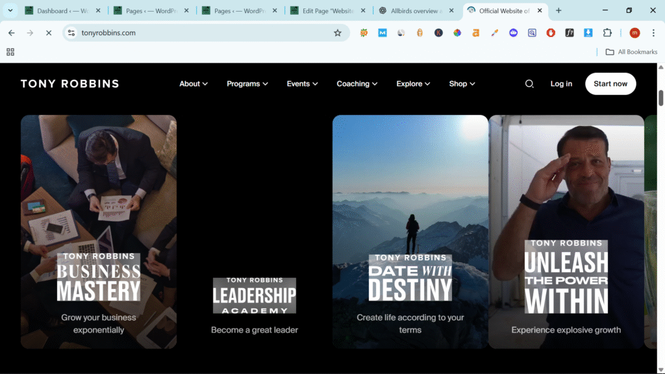
Task: Click the site information icon in address bar
Action: 71,33
